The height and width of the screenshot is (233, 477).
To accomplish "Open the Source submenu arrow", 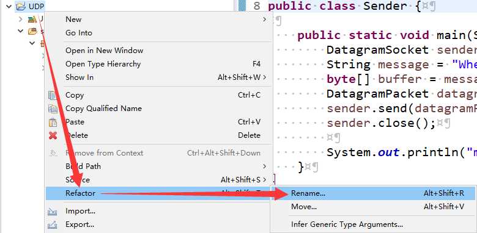I will pos(265,179).
